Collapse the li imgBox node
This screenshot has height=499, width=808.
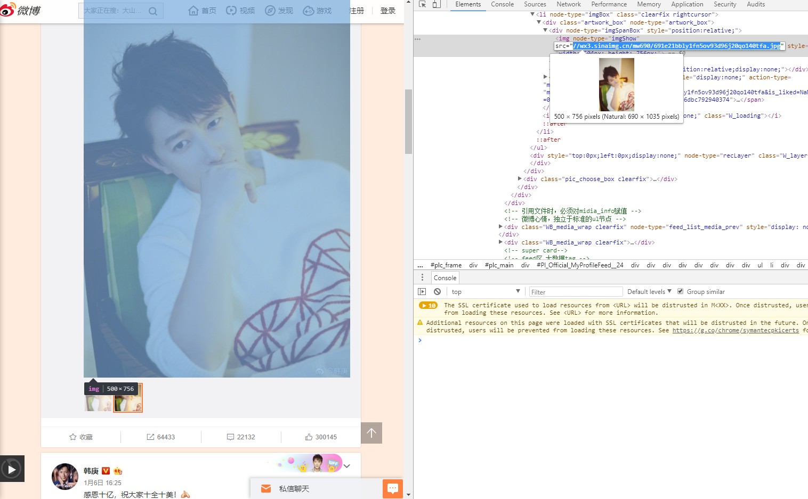click(532, 14)
